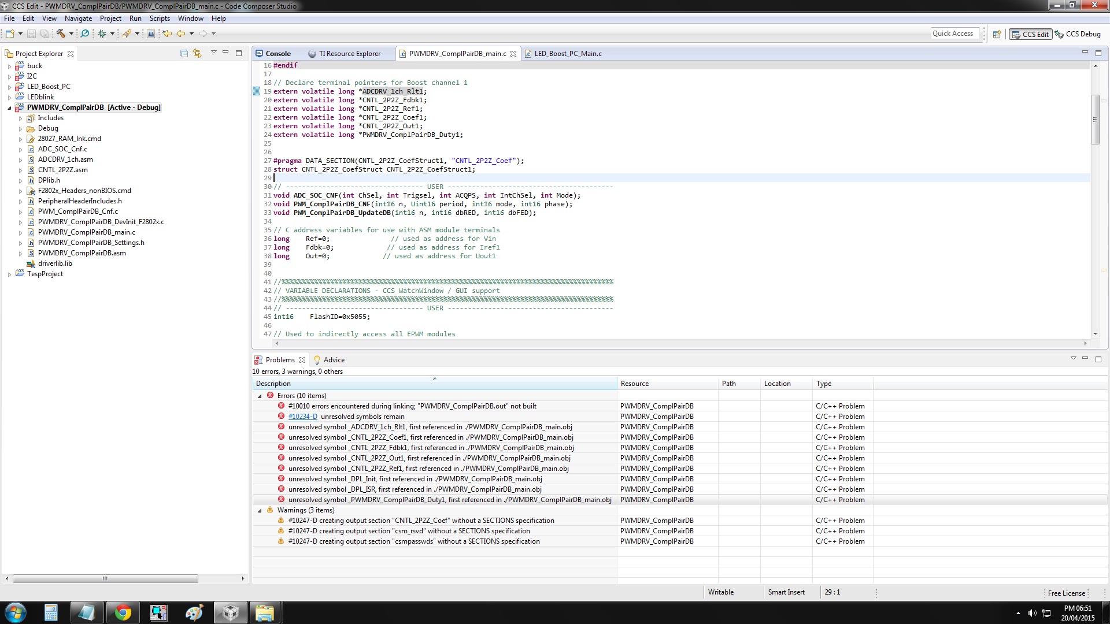
Task: Click the New wizard toolbar icon
Action: coord(10,34)
